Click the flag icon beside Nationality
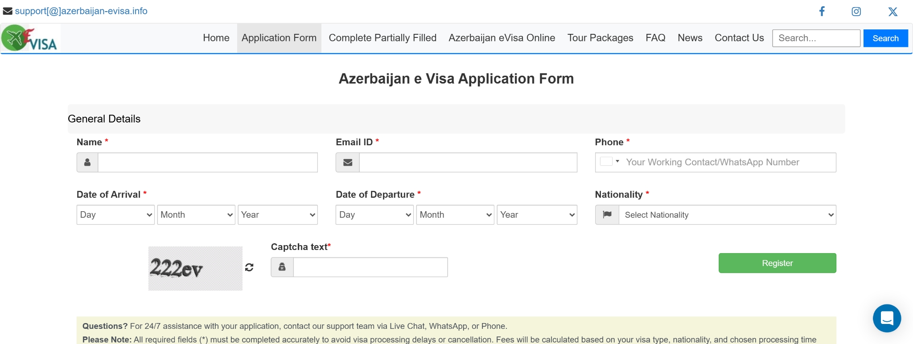 (x=607, y=215)
